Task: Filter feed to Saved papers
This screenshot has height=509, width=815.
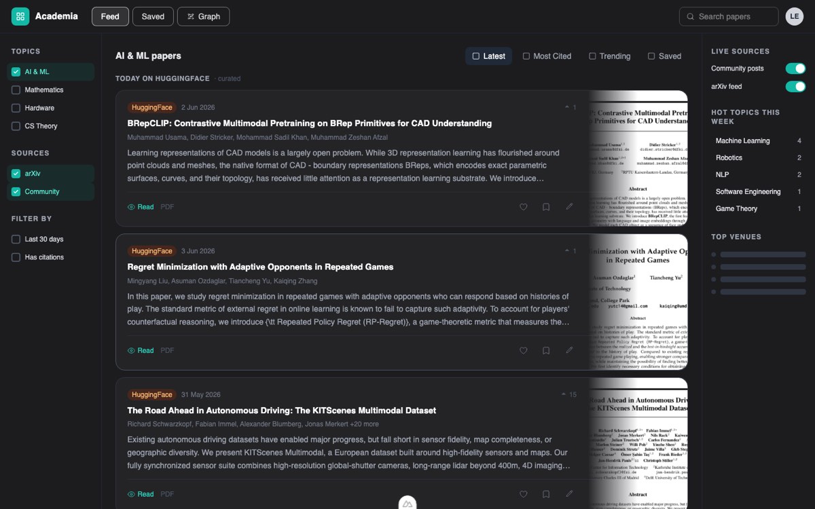Action: [x=664, y=56]
